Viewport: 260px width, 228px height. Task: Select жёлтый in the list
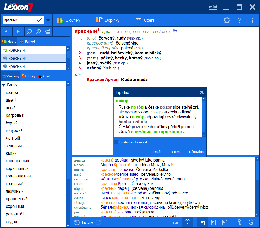pyautogui.click(x=13, y=138)
